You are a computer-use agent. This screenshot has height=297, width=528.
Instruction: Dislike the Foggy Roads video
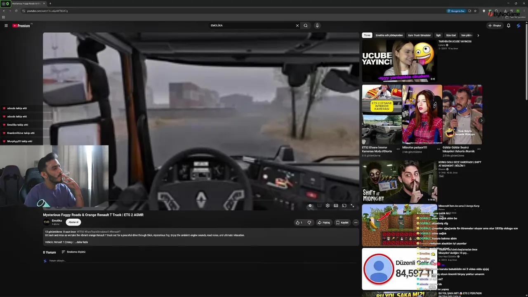(x=309, y=223)
